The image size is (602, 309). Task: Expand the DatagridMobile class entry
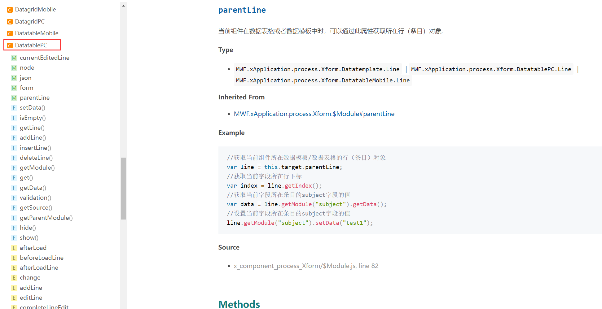point(35,10)
